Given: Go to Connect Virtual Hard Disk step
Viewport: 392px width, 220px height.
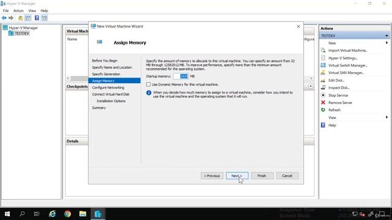Looking at the screenshot, I should coord(111,94).
